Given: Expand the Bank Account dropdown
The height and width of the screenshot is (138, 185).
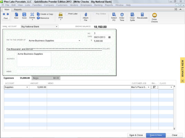Looking at the screenshot, I should pos(56,27).
